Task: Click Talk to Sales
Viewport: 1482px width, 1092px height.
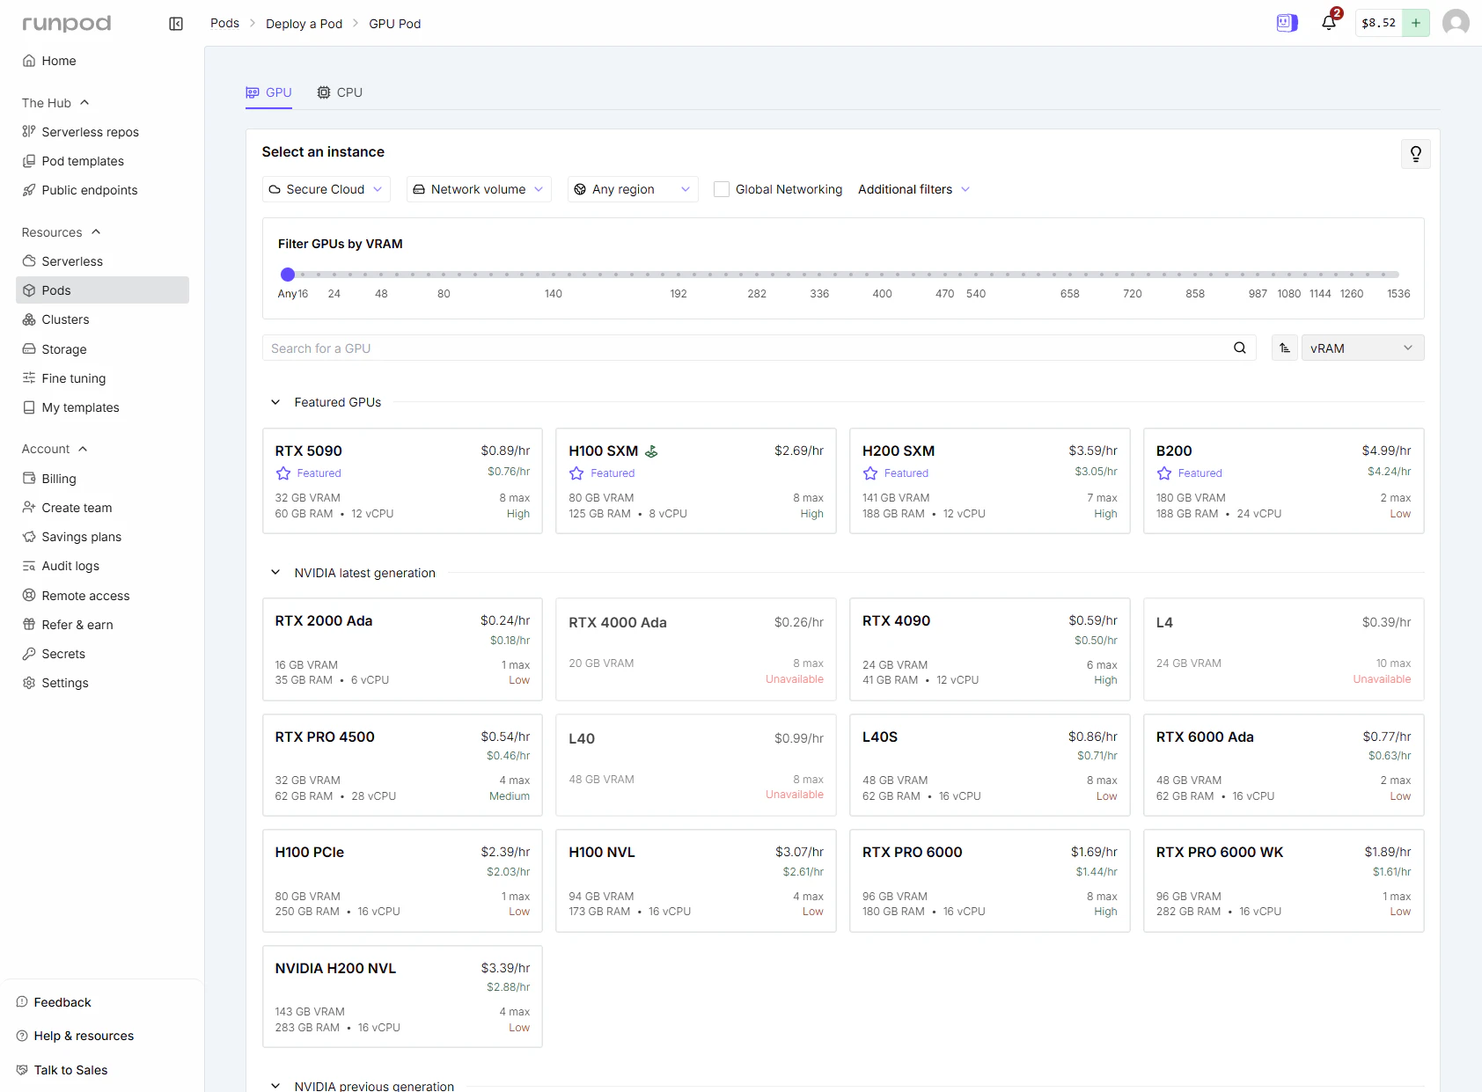Action: point(70,1070)
